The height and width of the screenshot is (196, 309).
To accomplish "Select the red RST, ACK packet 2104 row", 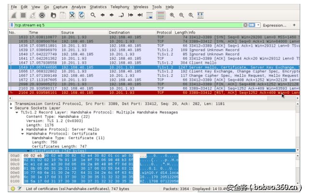I will coord(145,93).
